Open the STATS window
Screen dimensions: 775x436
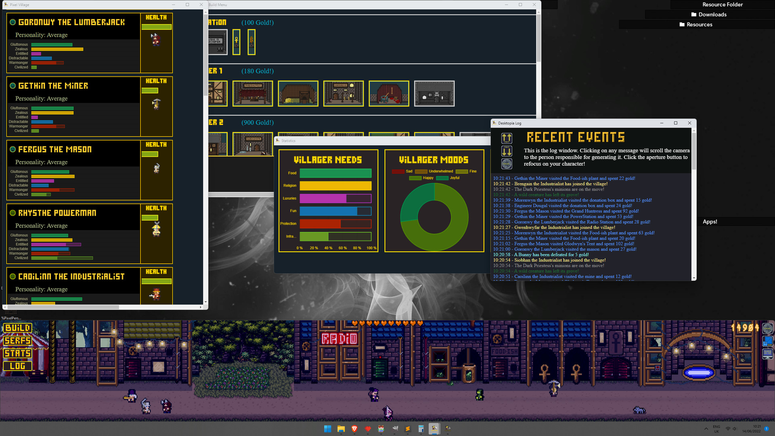tap(17, 353)
